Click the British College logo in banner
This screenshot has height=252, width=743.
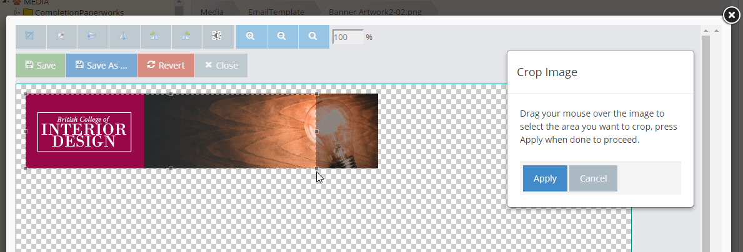pos(84,132)
